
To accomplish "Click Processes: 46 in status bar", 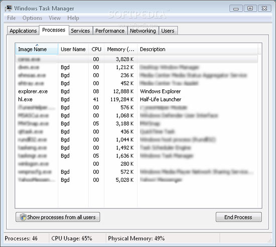I will (21, 238).
